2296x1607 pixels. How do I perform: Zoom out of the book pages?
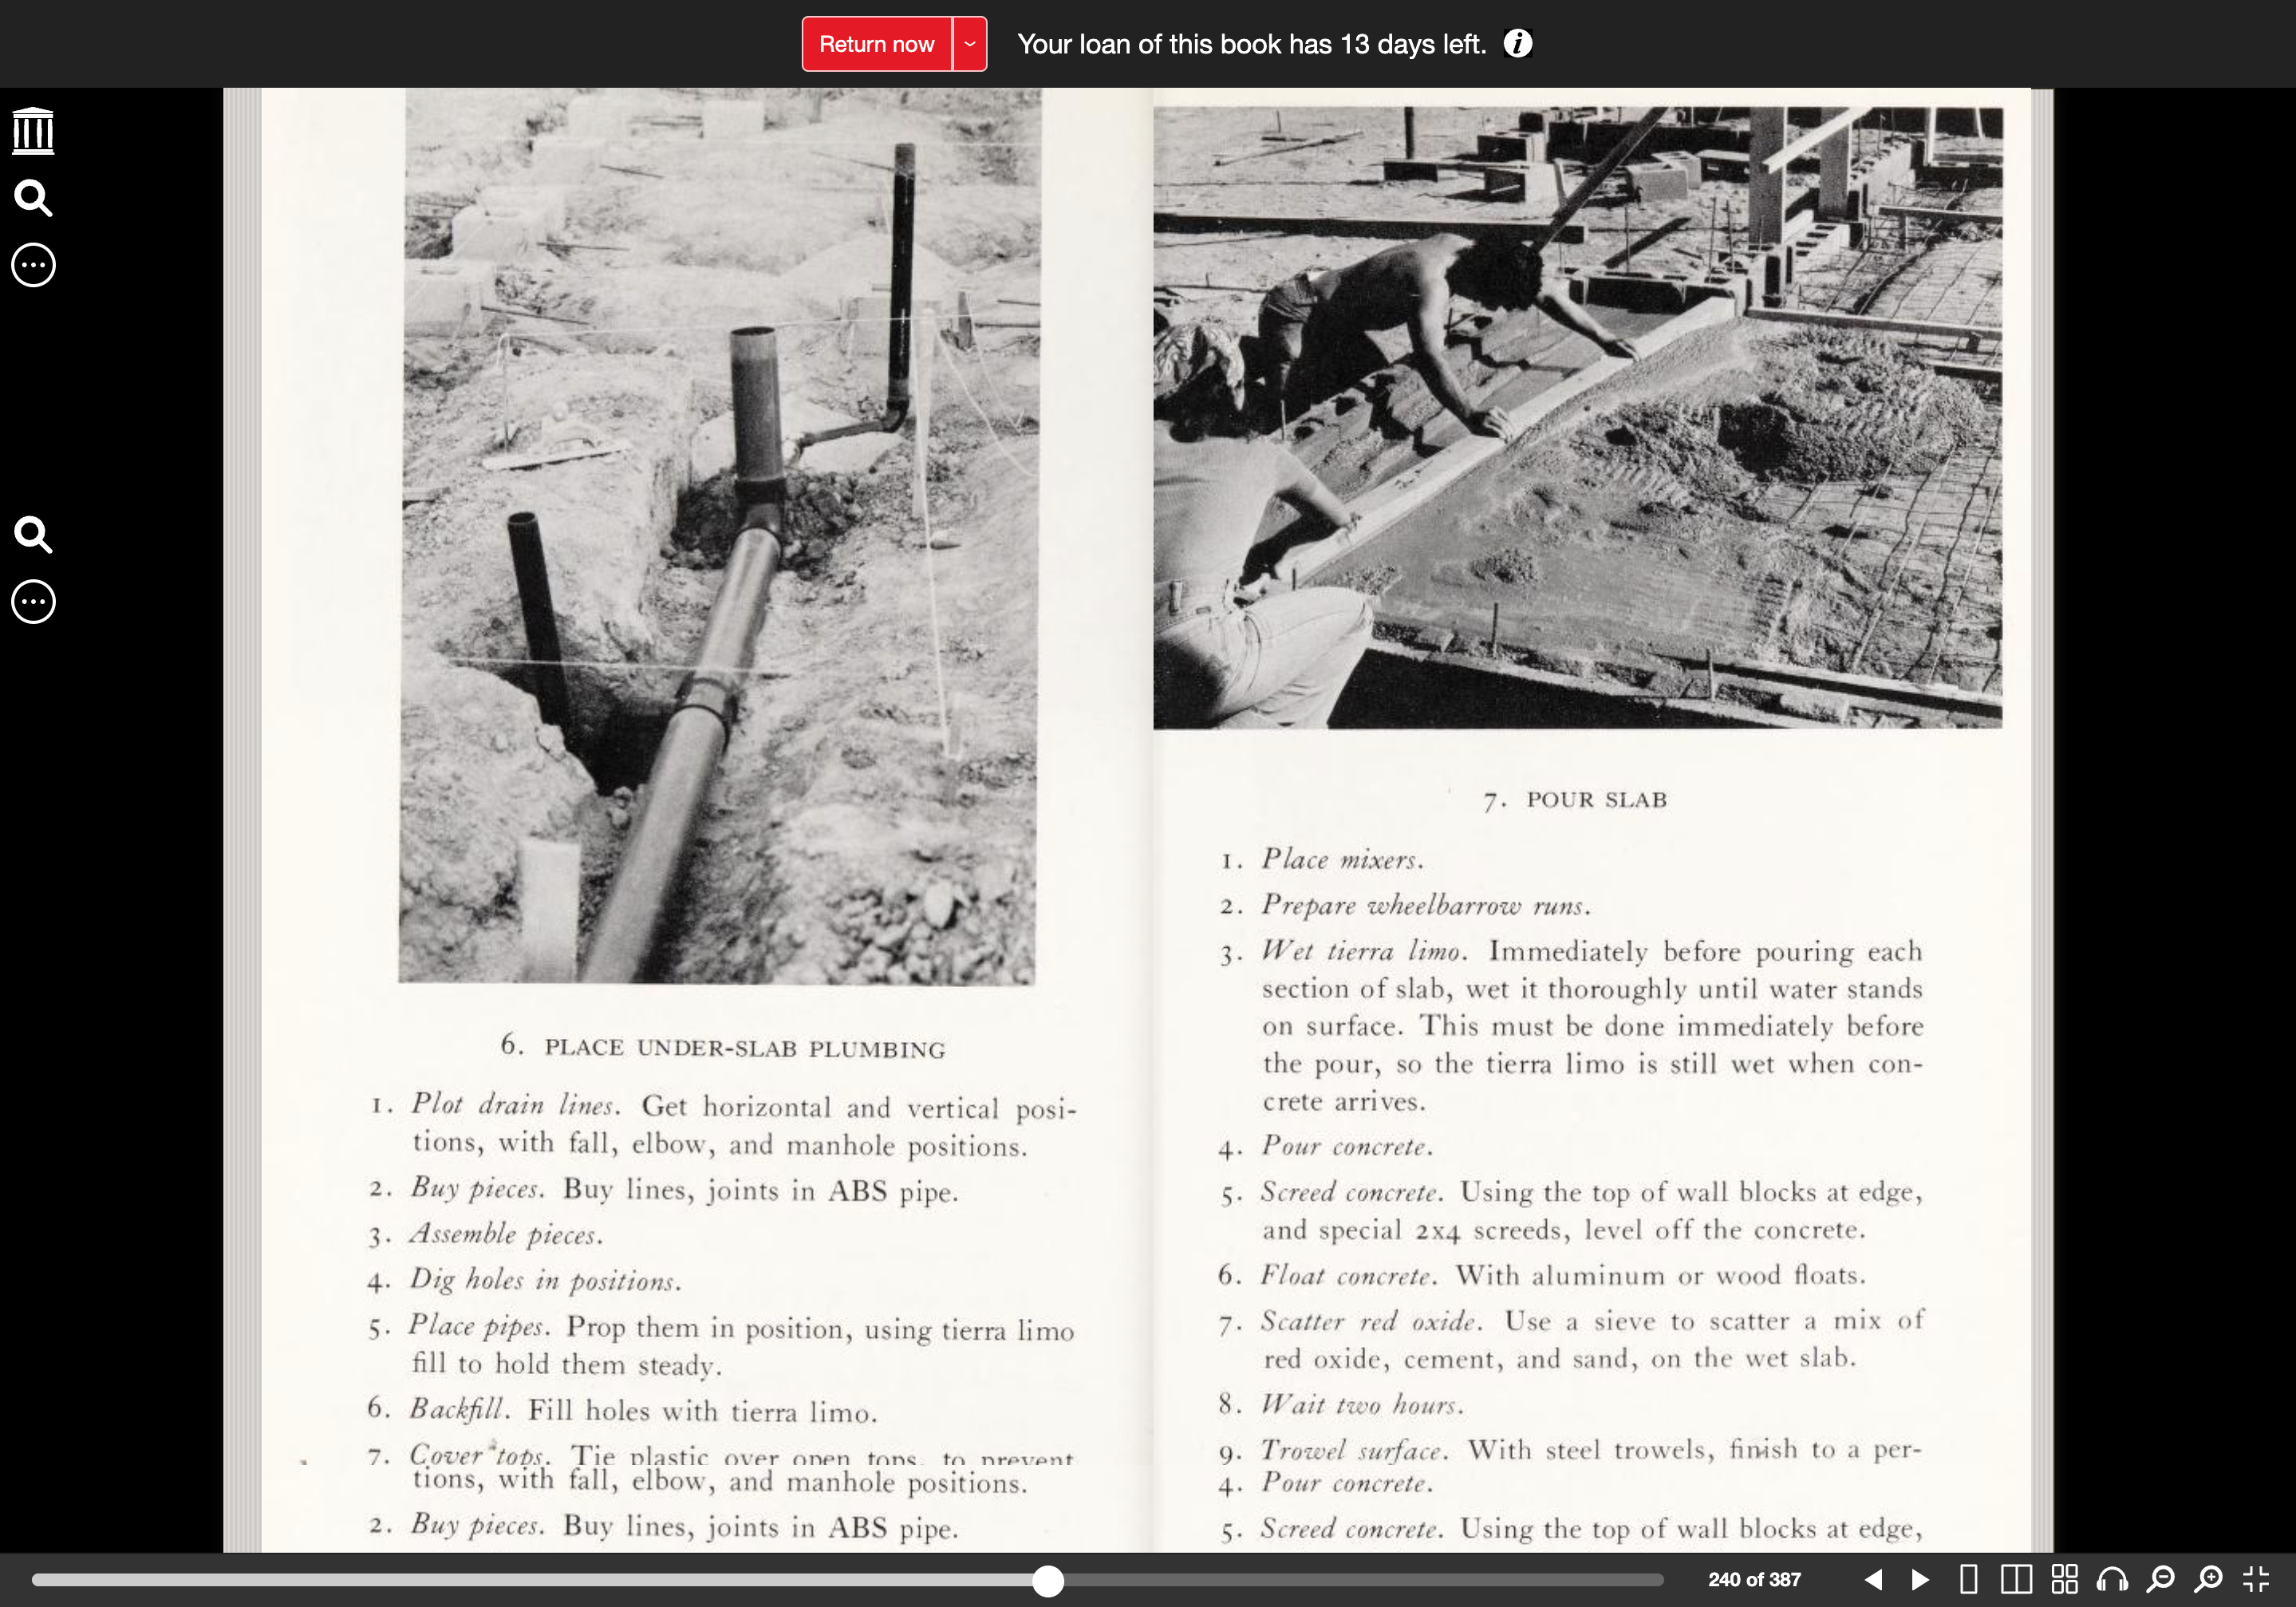pos(2160,1580)
